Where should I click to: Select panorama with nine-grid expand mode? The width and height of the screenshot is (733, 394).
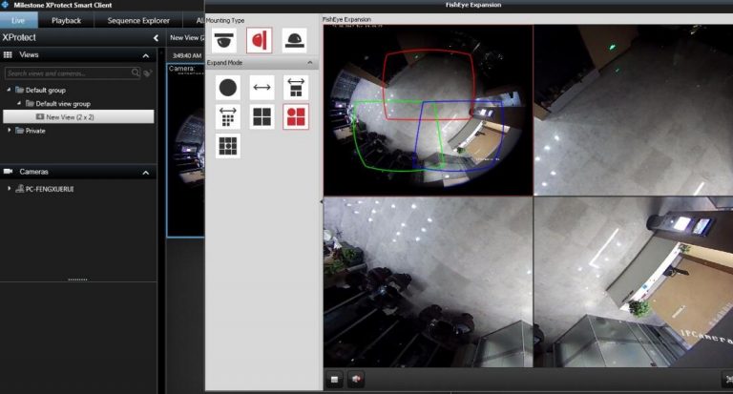(x=227, y=116)
